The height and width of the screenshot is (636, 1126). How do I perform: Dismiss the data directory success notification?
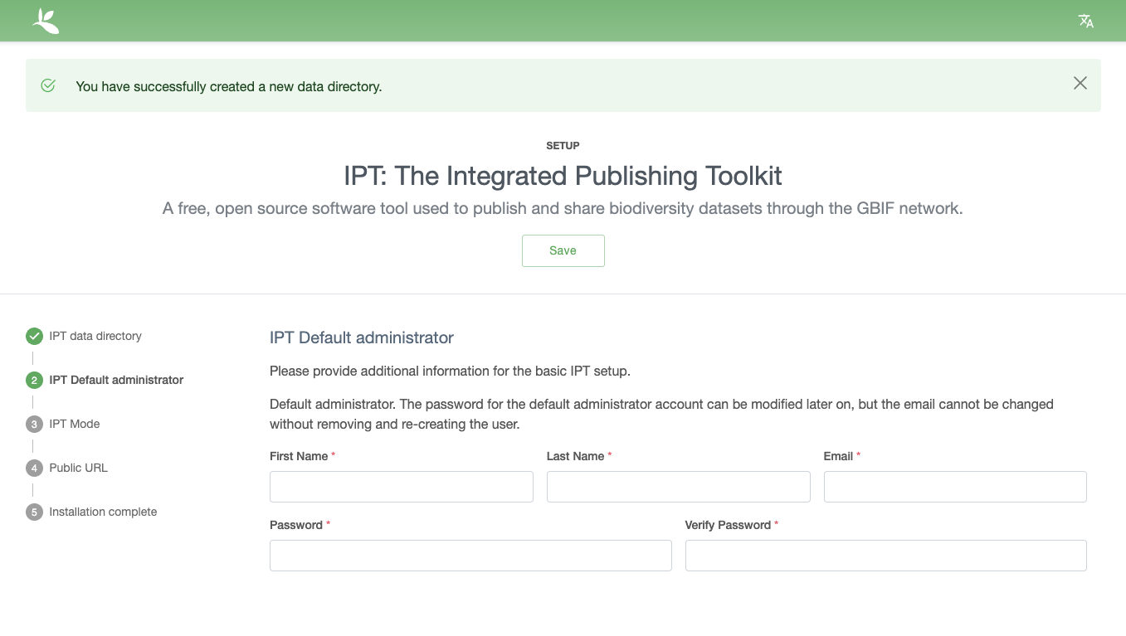click(x=1080, y=83)
